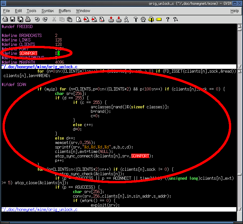Open the Tools menu
The height and width of the screenshot is (224, 243).
click(x=32, y=11)
